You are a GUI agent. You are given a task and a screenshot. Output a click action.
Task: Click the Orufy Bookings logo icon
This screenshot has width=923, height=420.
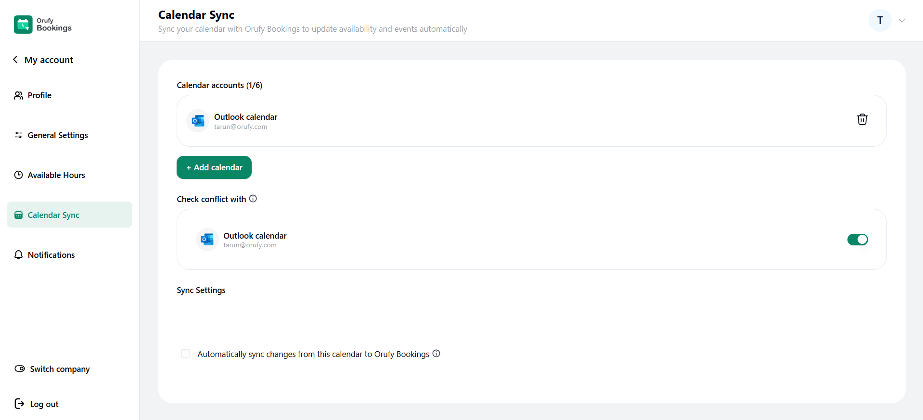pyautogui.click(x=23, y=25)
